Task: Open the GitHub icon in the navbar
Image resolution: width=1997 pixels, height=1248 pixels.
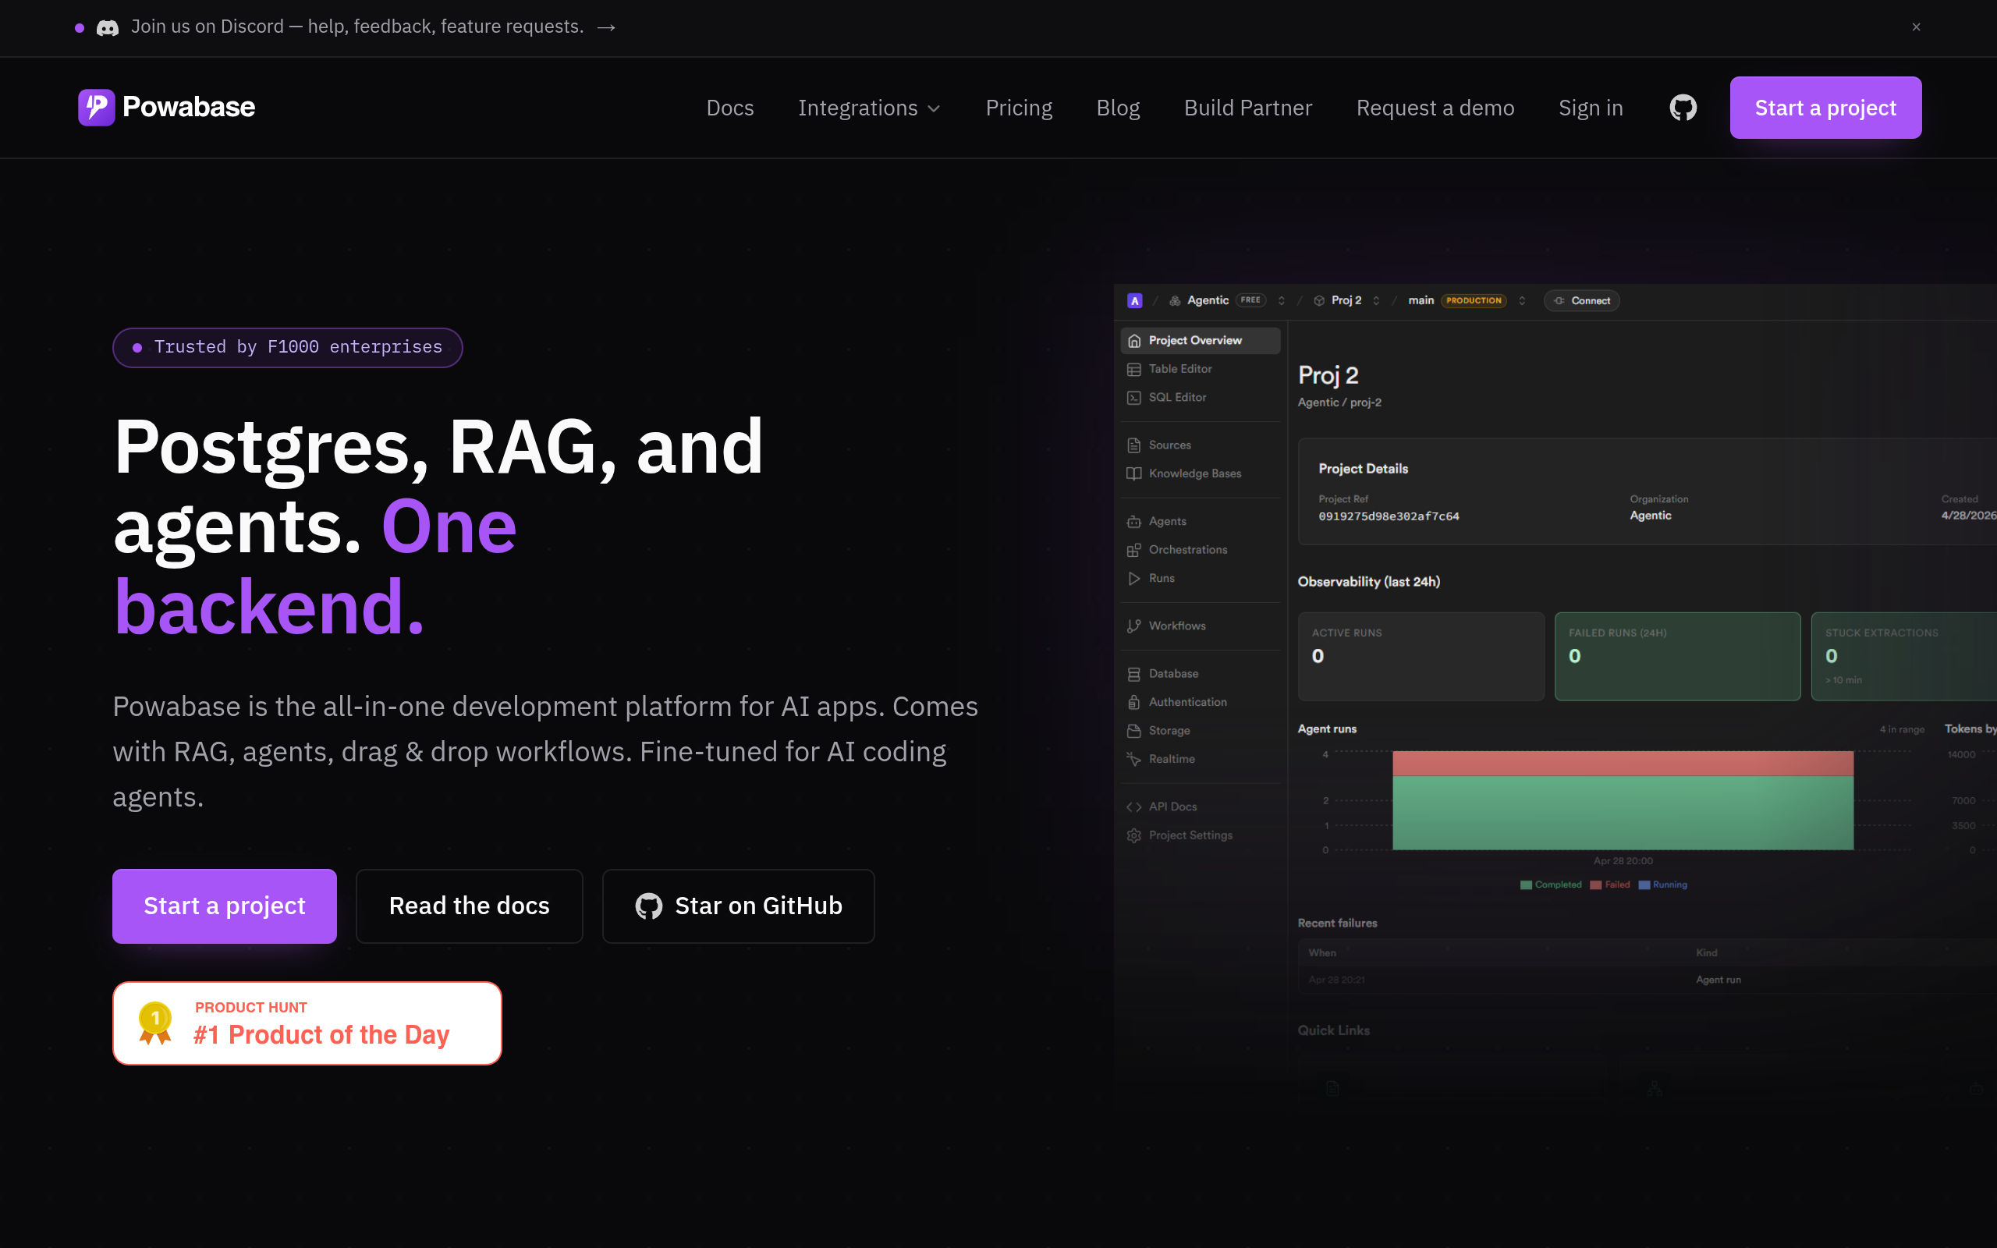Action: pos(1683,108)
